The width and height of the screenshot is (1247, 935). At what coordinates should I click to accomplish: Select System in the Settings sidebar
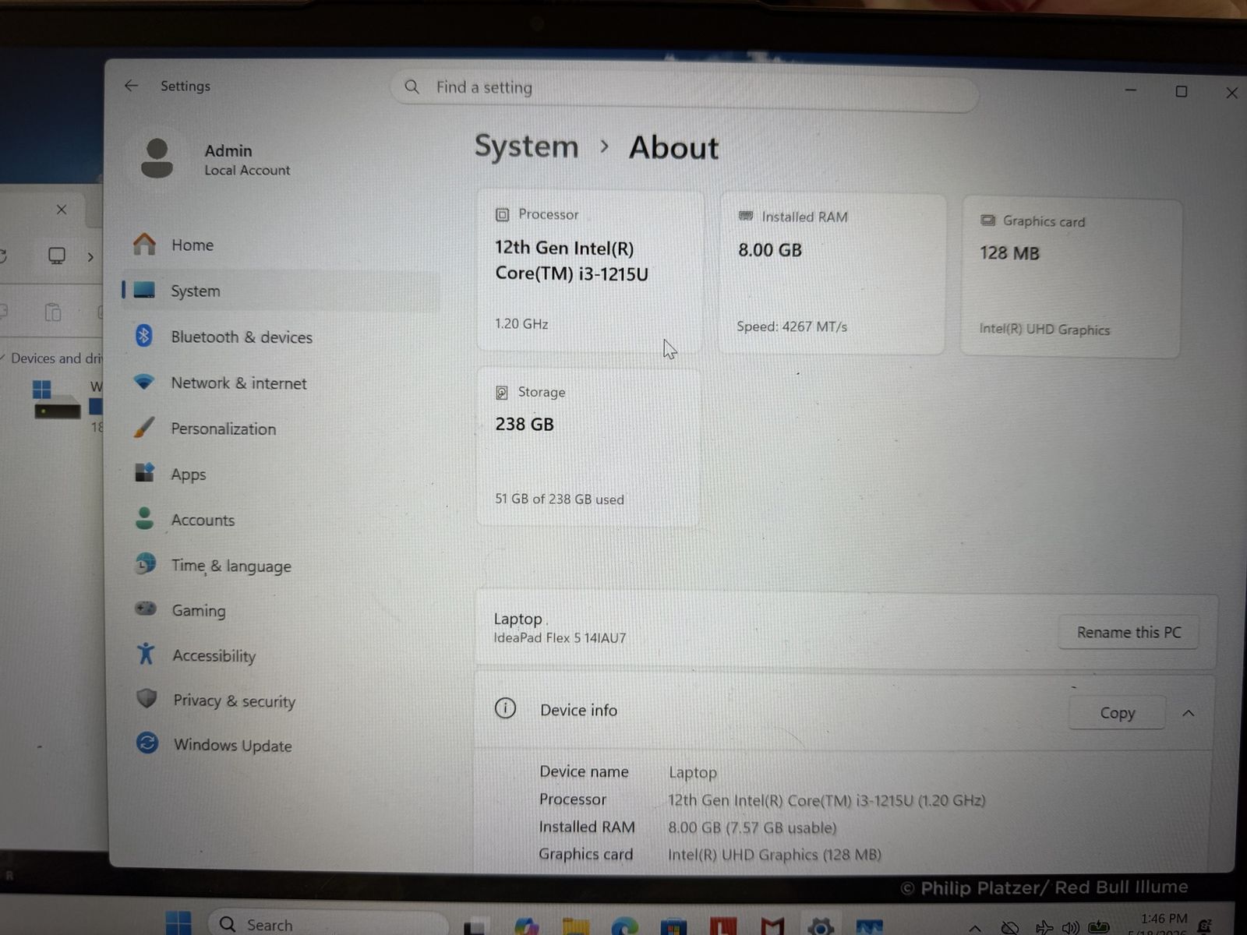281,291
